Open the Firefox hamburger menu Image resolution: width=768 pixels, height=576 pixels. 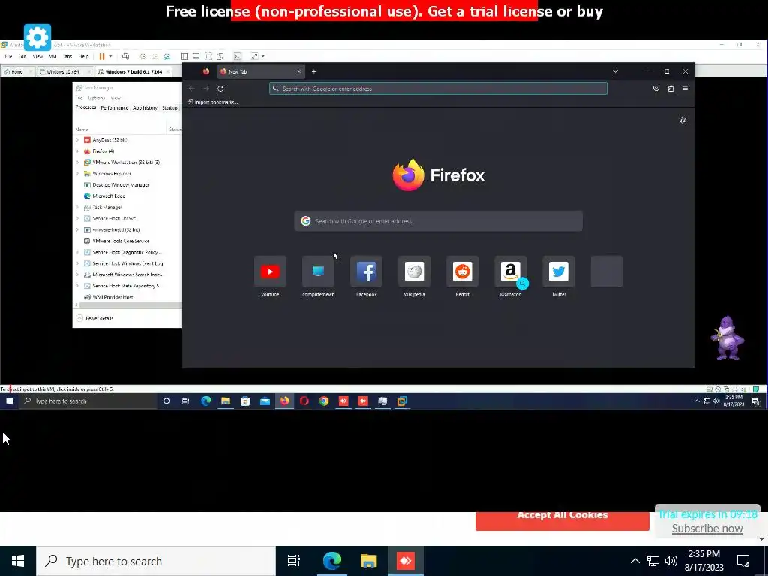pos(685,88)
